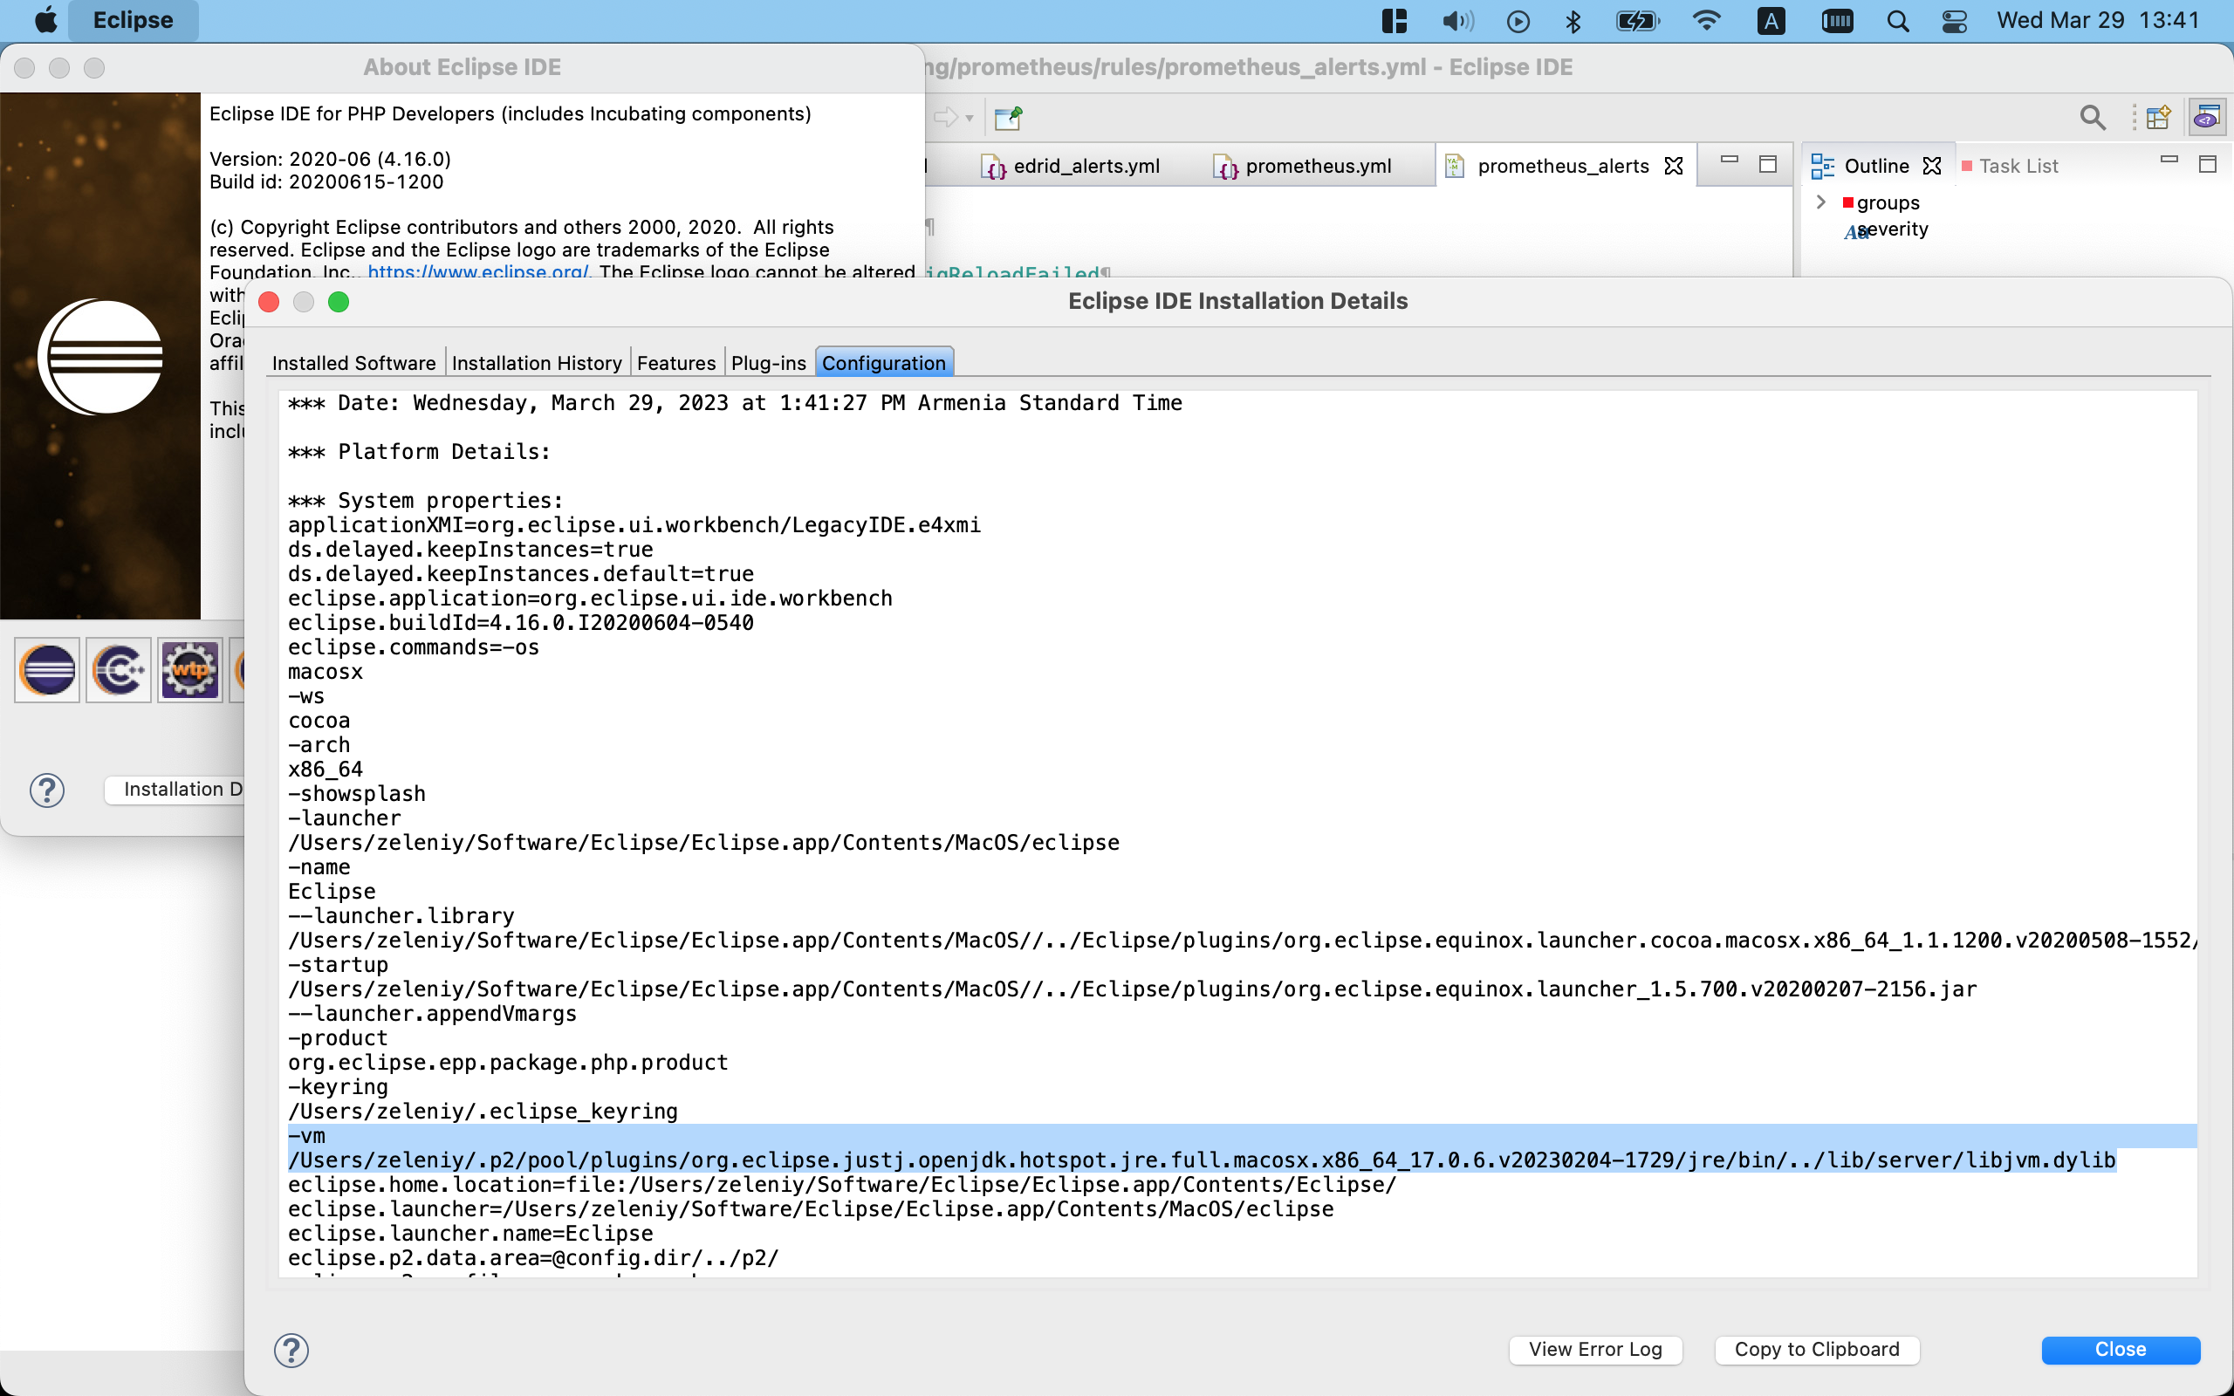Open Spotlight search from the menu bar
Viewport: 2234px width, 1396px height.
coord(1897,20)
